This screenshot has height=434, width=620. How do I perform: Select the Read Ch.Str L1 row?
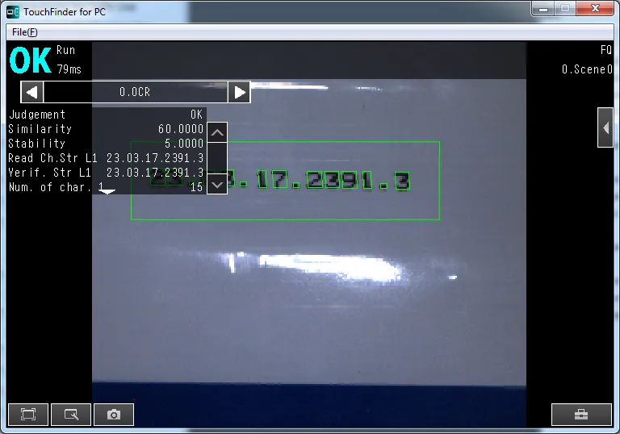(105, 158)
